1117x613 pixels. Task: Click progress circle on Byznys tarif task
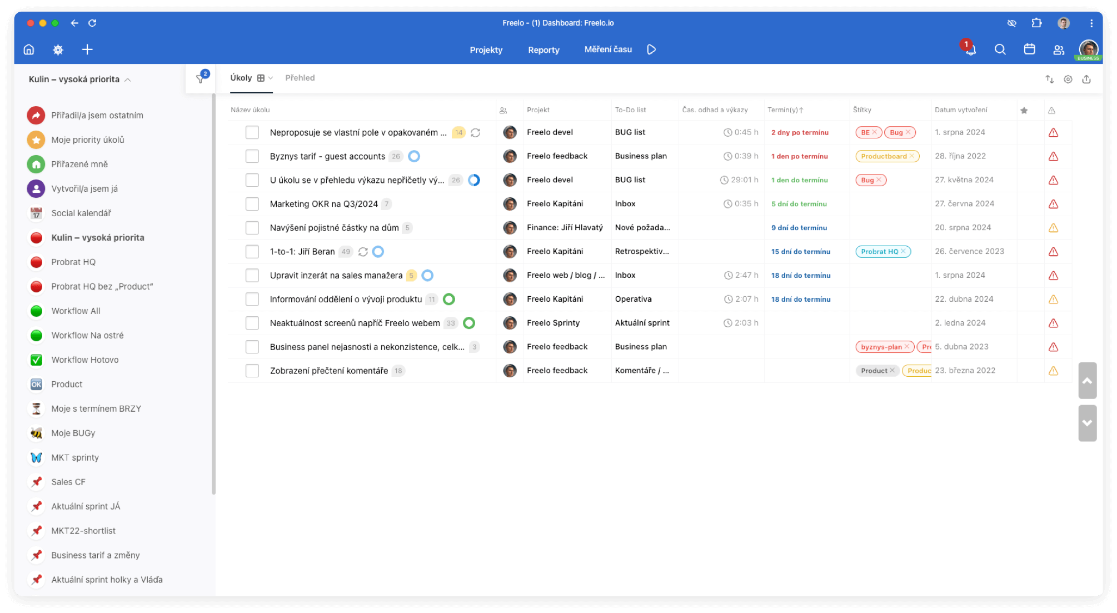coord(414,157)
